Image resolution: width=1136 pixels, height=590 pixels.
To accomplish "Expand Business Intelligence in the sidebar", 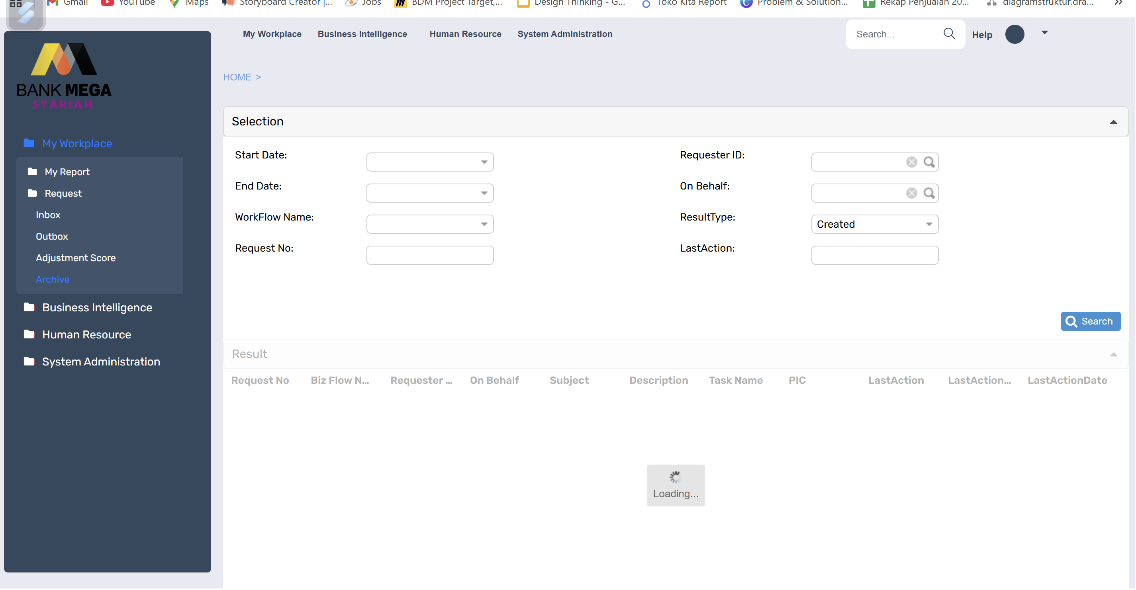I will (97, 308).
